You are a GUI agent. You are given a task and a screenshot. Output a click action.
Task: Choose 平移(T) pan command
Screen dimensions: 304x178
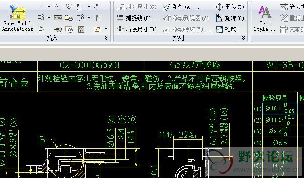click(230, 7)
